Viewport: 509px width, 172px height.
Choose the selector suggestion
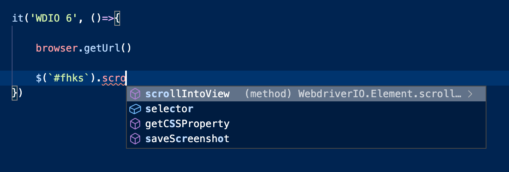[x=306, y=109]
